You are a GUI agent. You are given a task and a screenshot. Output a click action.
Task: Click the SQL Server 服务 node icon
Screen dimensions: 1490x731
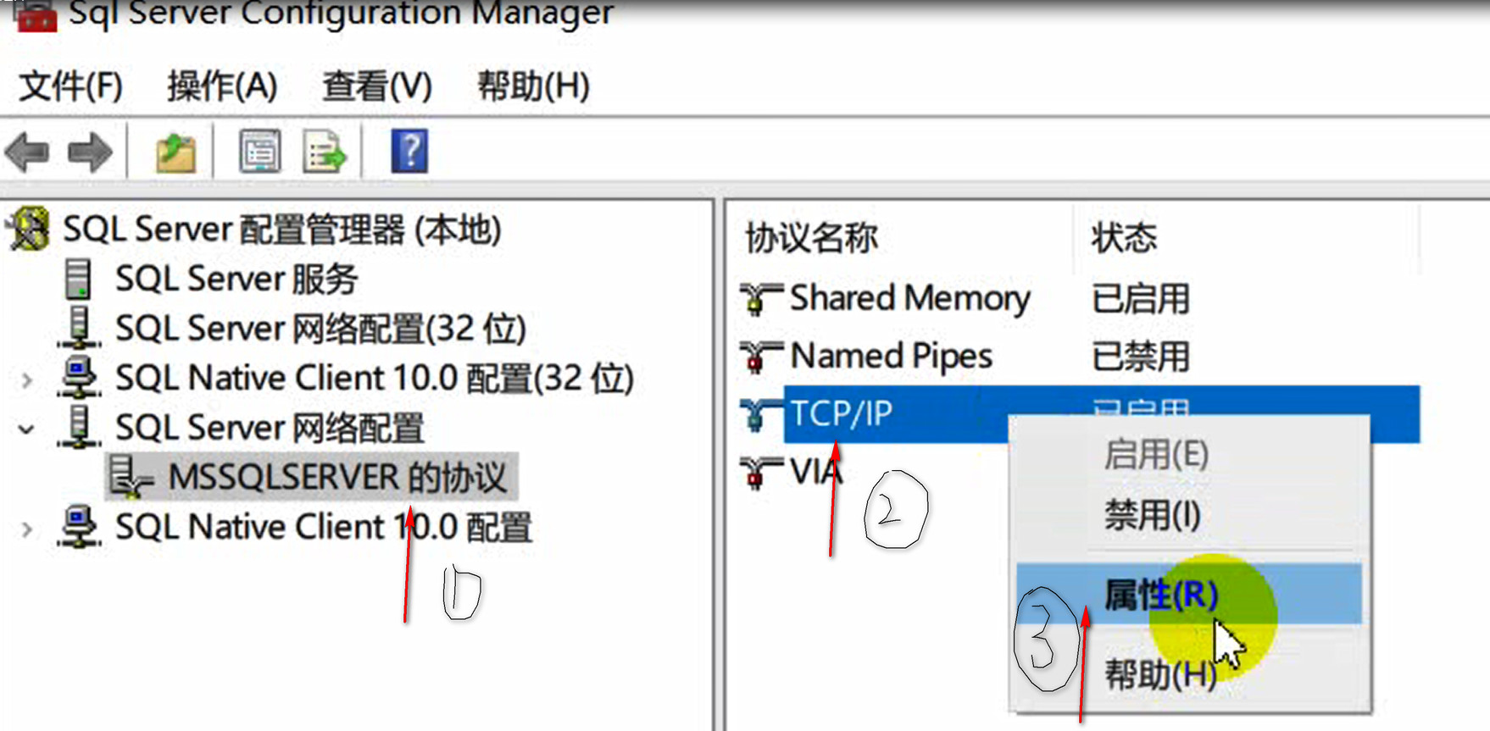78,279
